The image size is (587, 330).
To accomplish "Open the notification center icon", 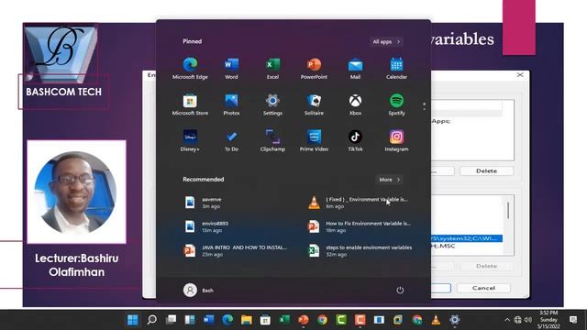I will pyautogui.click(x=572, y=320).
